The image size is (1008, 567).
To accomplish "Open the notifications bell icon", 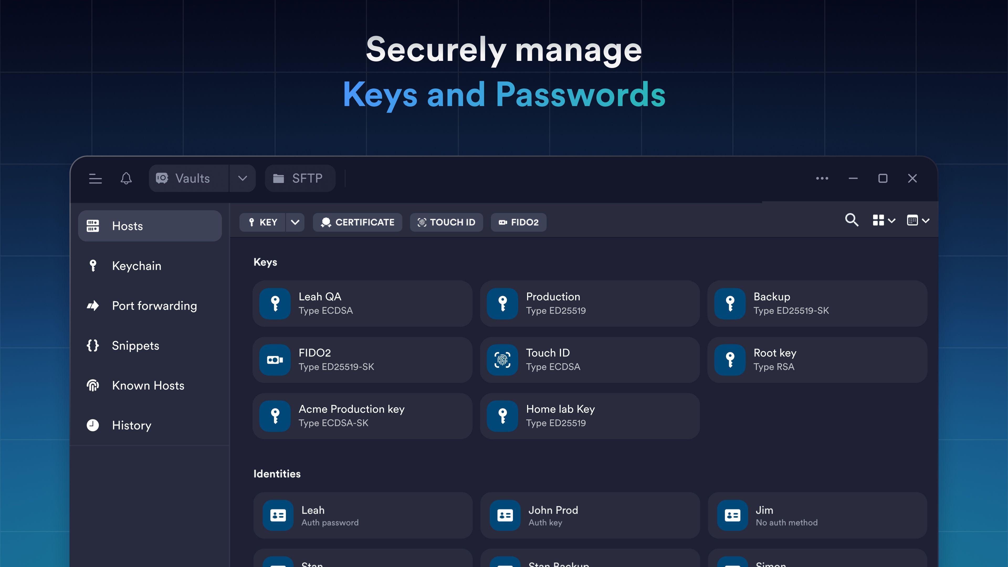I will click(126, 178).
